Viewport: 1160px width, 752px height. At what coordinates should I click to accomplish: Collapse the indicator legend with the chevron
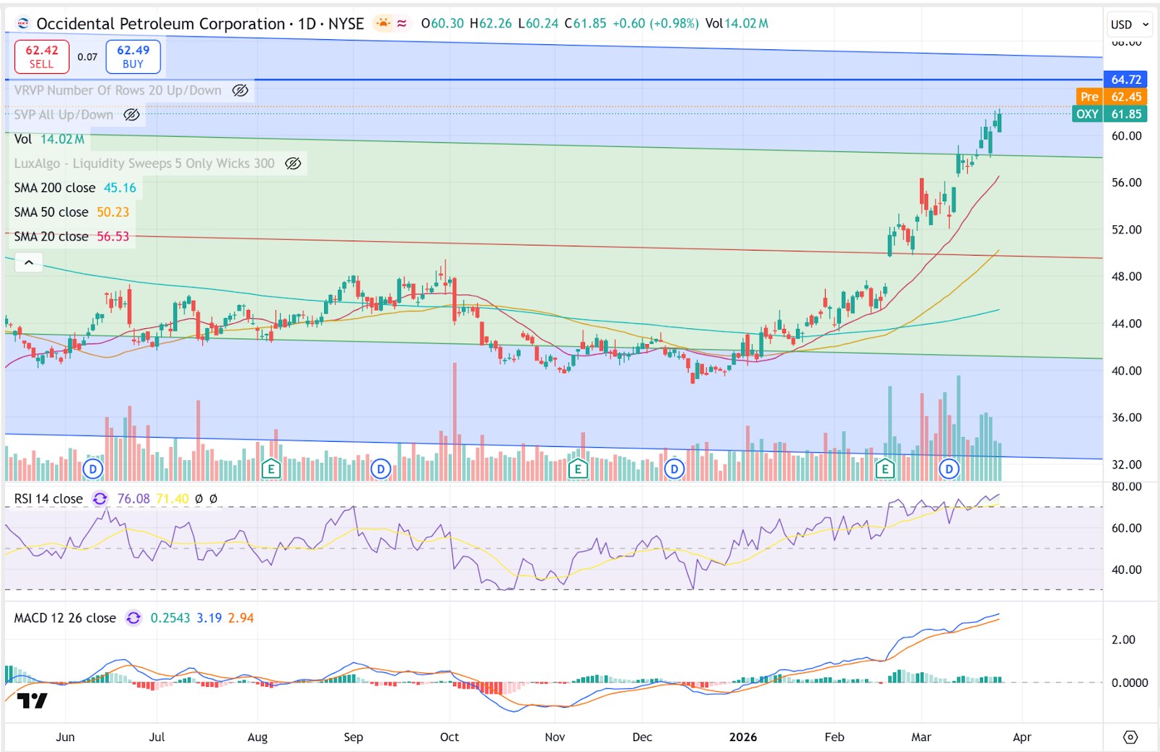tap(29, 262)
